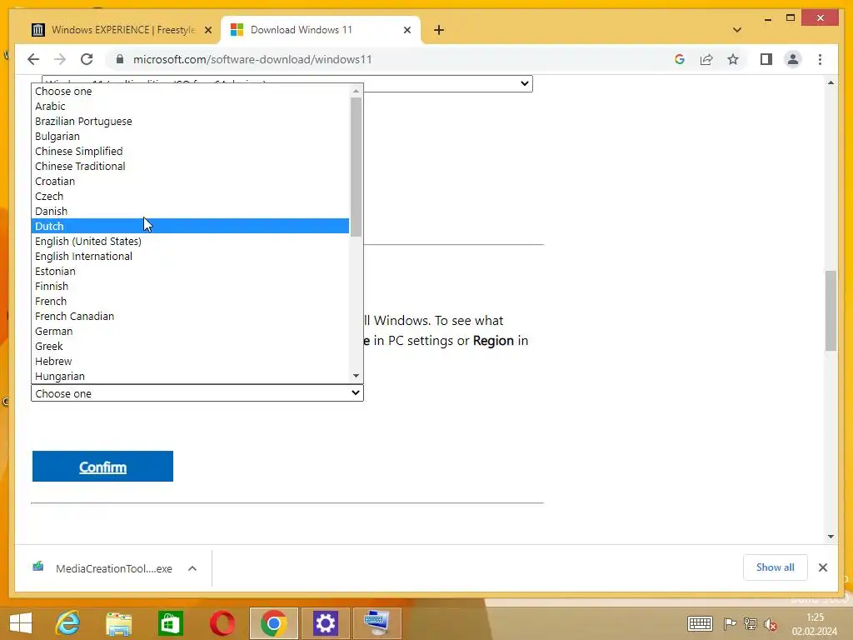Click the language list scroll-up arrow

pos(356,91)
